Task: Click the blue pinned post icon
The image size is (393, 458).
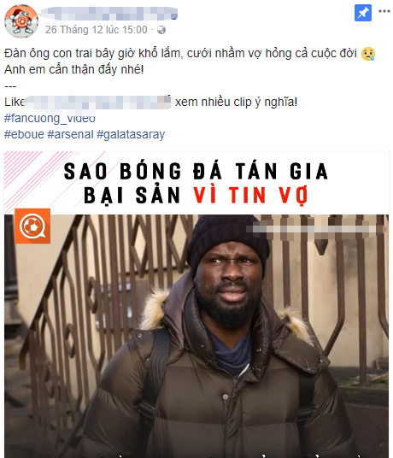Action: pyautogui.click(x=363, y=13)
